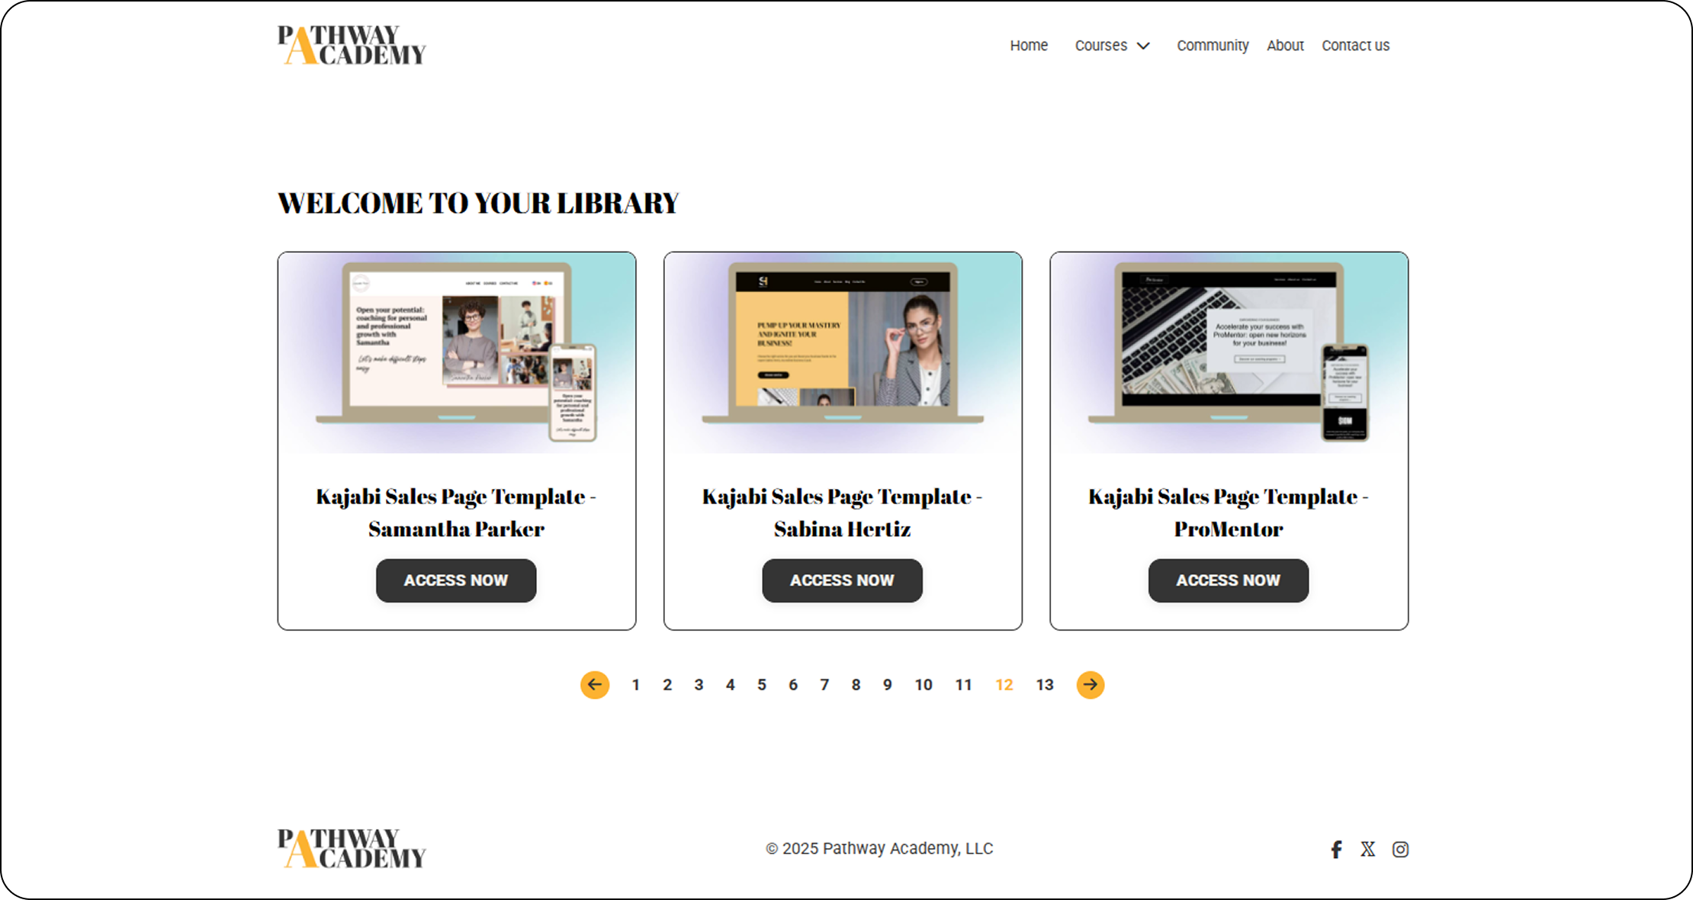1693x900 pixels.
Task: Navigate to the About page
Action: pos(1285,46)
